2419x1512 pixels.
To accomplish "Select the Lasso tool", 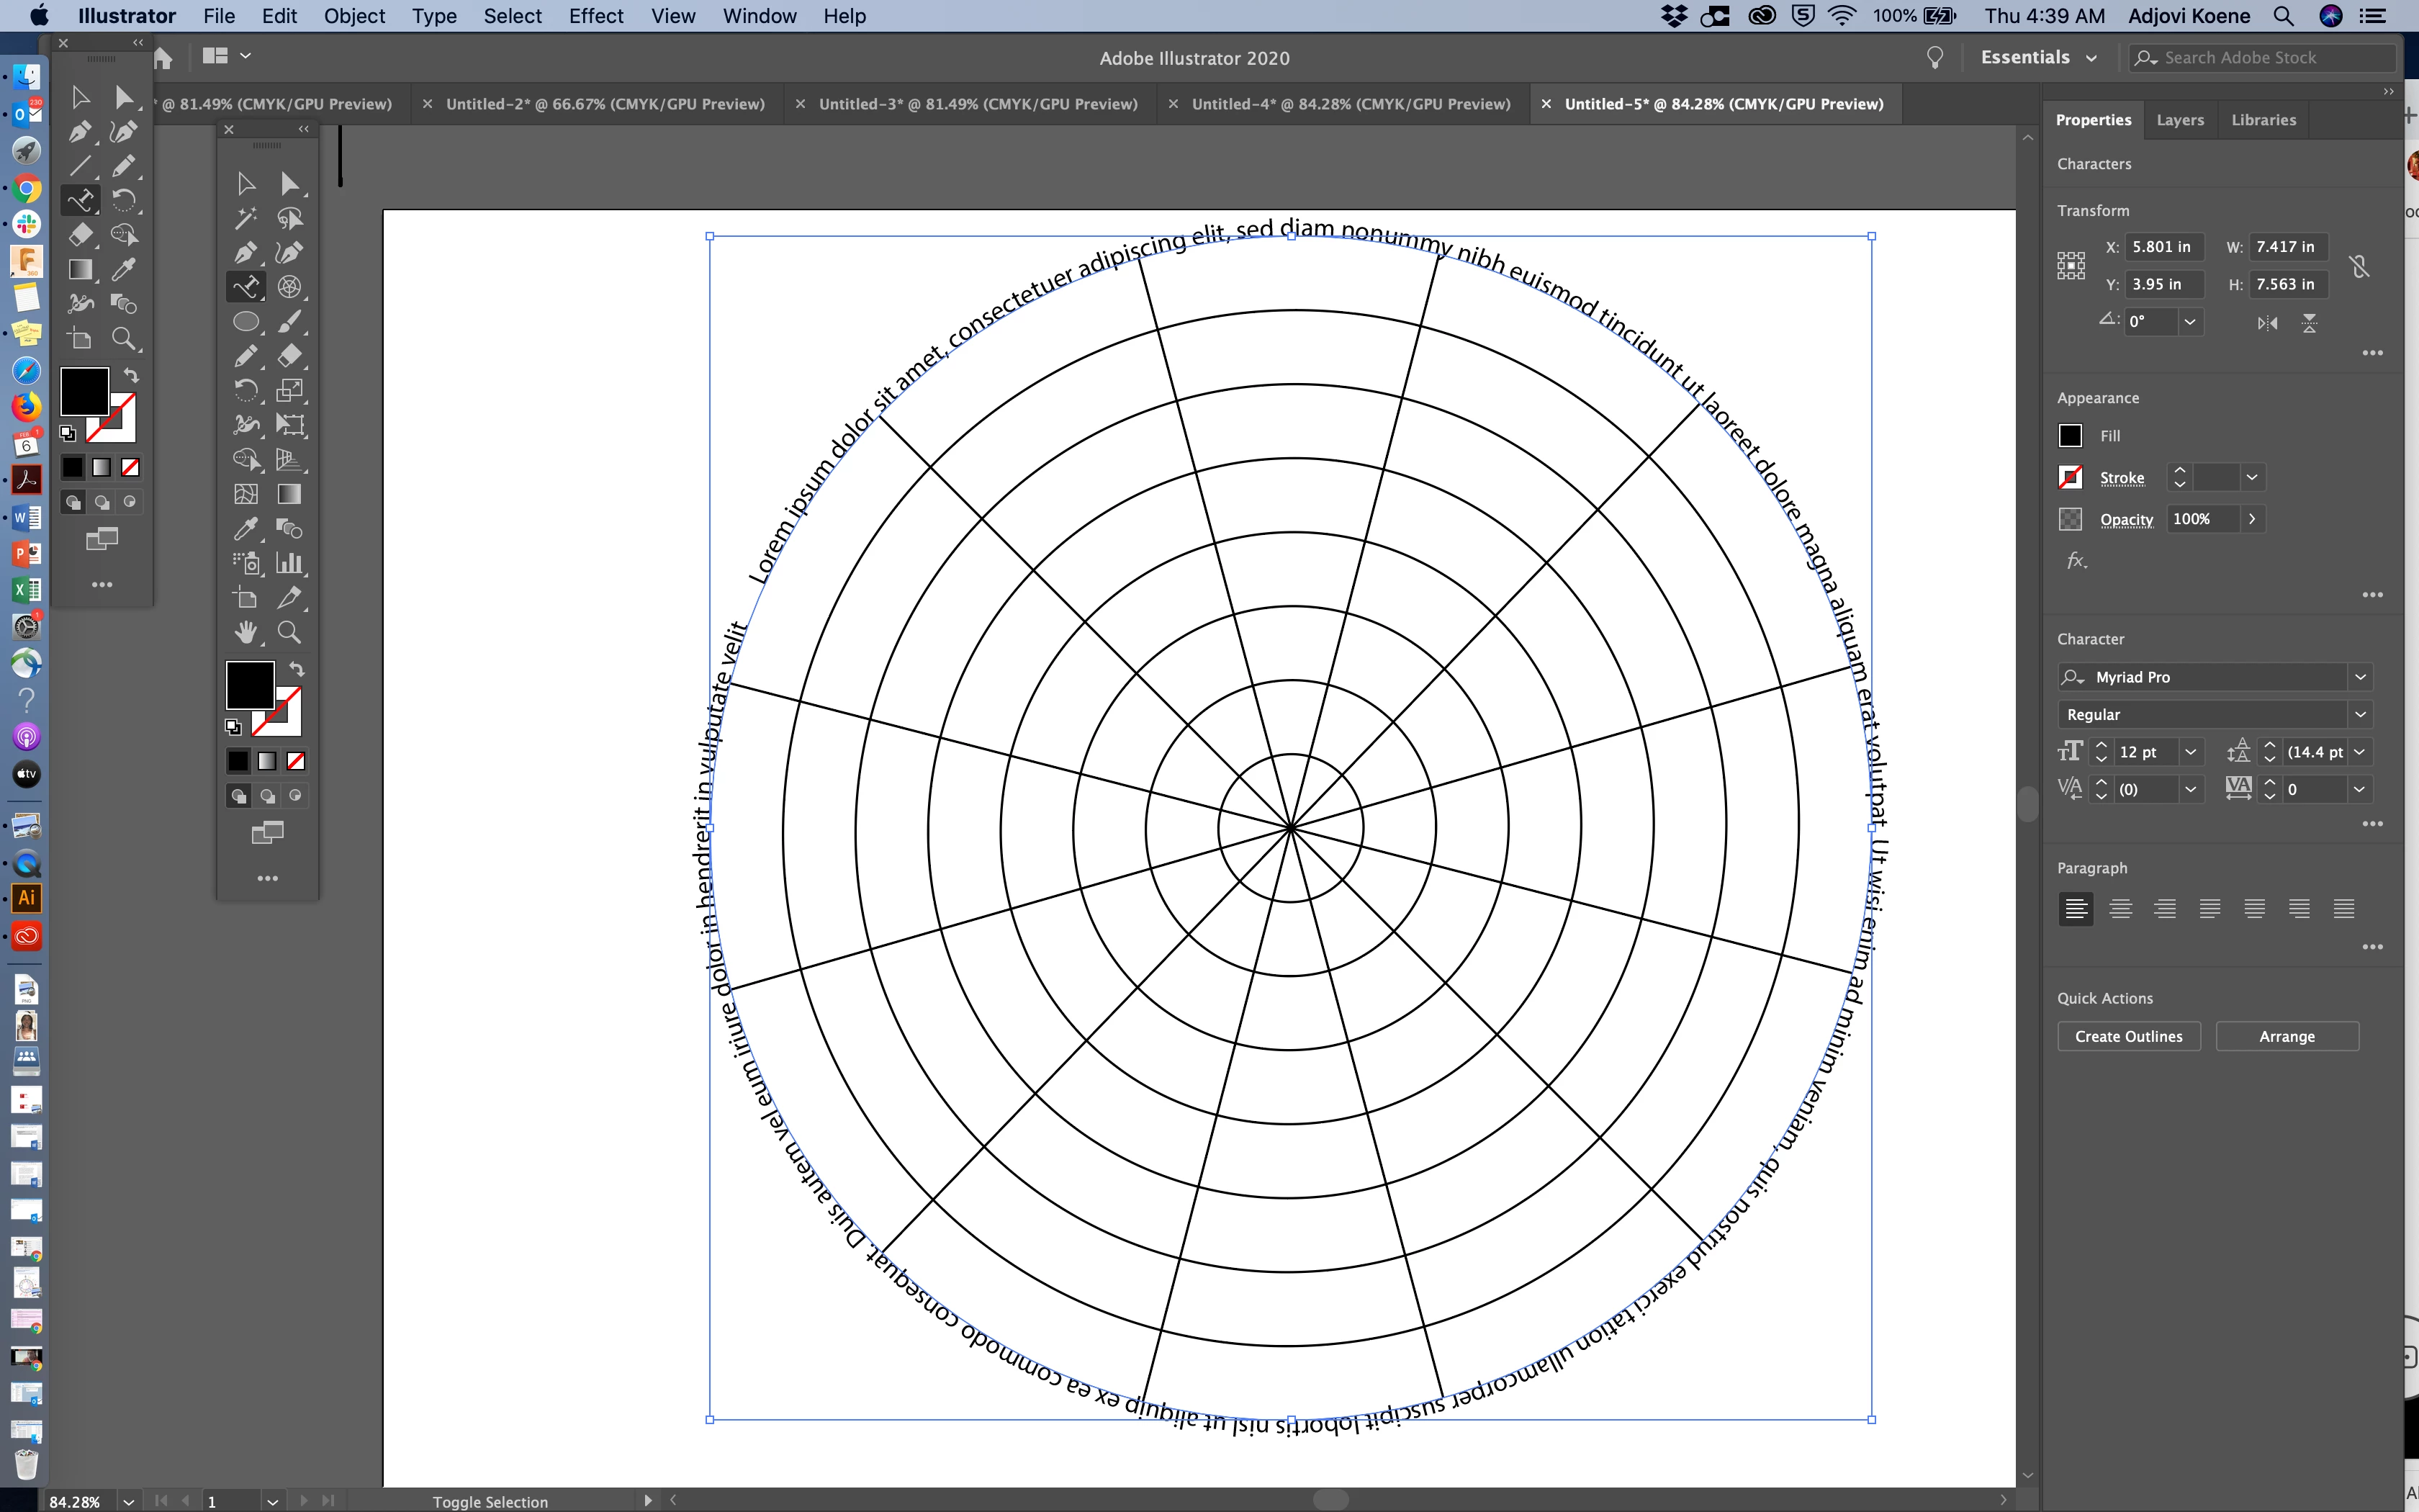I will (290, 218).
